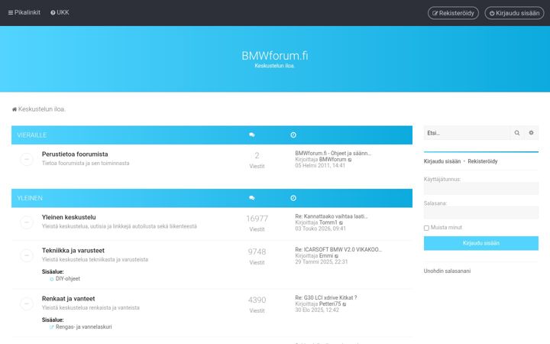The width and height of the screenshot is (550, 344).
Task: Open the Unohdin salasanani link
Action: pyautogui.click(x=447, y=271)
